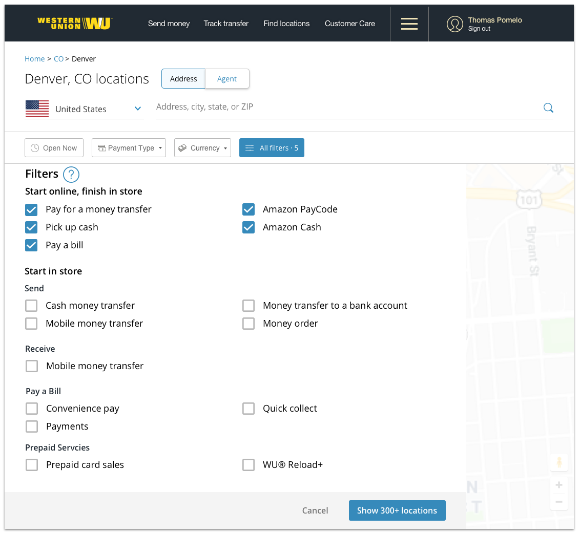Click All filters · 5 button
Viewport: 579px width, 534px height.
click(x=272, y=148)
